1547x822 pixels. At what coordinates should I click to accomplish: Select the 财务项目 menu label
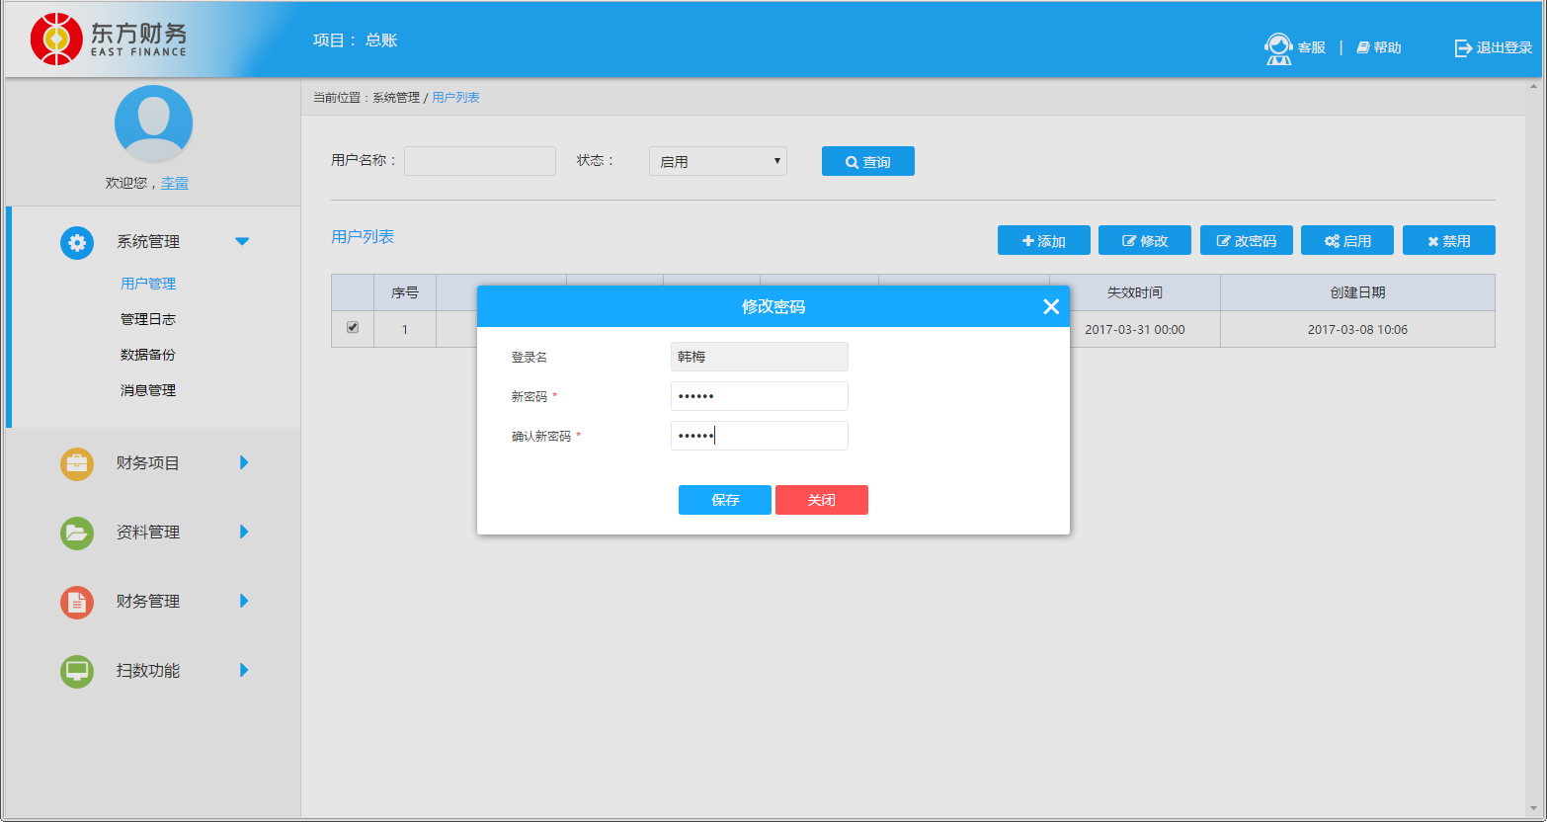[x=148, y=463]
